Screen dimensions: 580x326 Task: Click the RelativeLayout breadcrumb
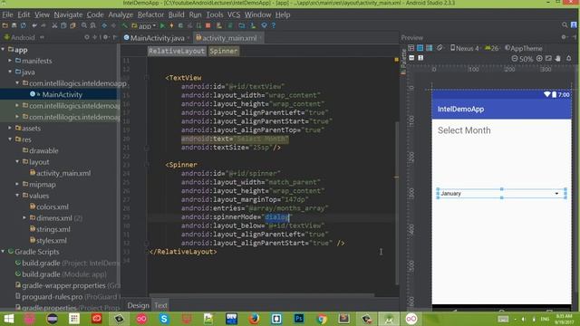pyautogui.click(x=177, y=51)
